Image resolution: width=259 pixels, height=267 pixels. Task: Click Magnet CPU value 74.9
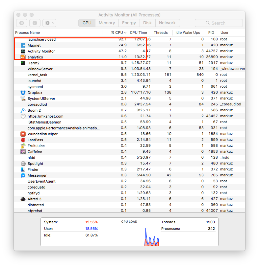coord(122,45)
